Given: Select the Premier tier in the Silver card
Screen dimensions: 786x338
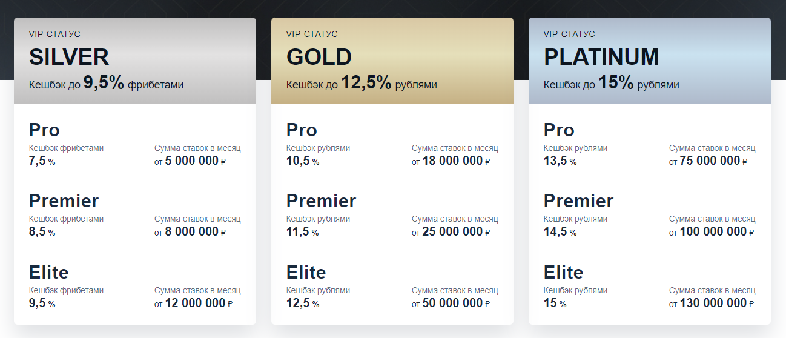Looking at the screenshot, I should pyautogui.click(x=135, y=215).
